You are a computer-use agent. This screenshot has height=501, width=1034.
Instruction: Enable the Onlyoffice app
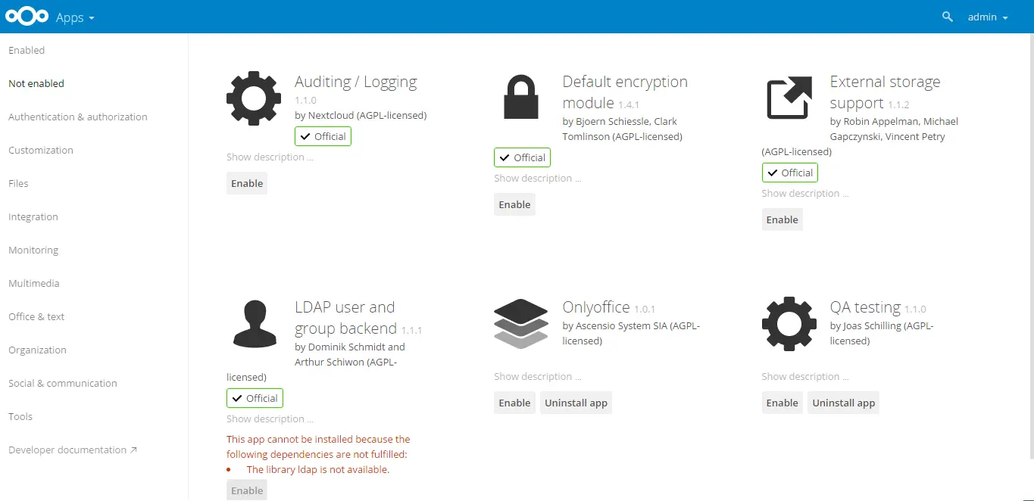point(514,403)
